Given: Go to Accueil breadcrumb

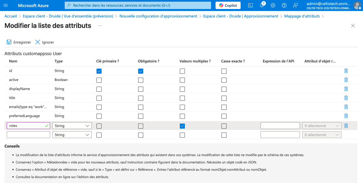Looking at the screenshot, I should tap(11, 16).
